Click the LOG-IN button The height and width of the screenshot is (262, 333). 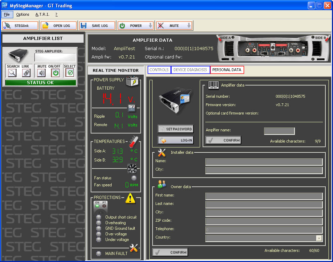point(176,140)
